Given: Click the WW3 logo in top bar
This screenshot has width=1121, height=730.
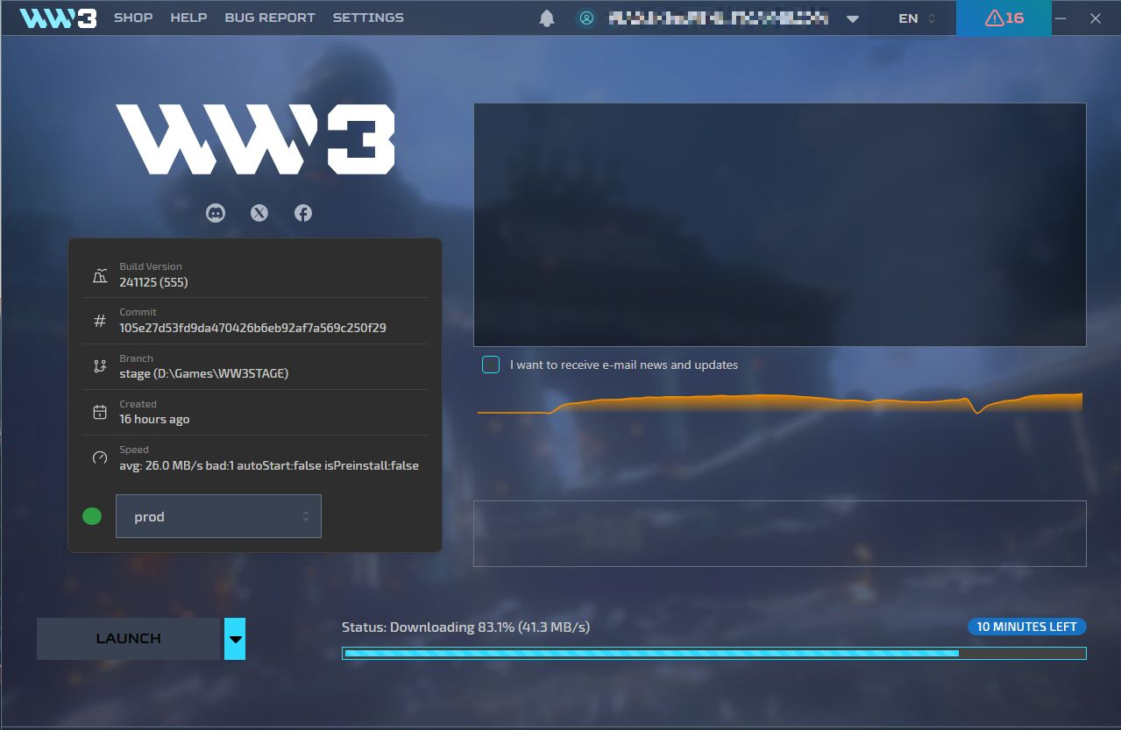Looking at the screenshot, I should tap(58, 18).
